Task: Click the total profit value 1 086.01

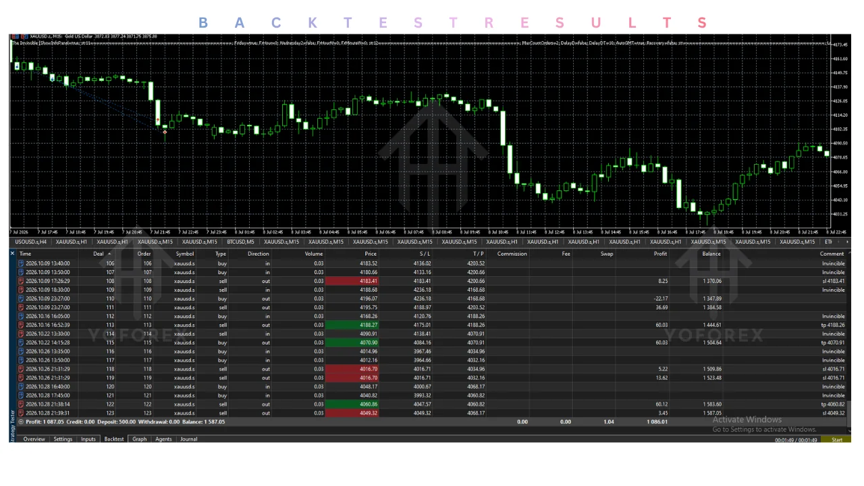Action: (x=656, y=422)
